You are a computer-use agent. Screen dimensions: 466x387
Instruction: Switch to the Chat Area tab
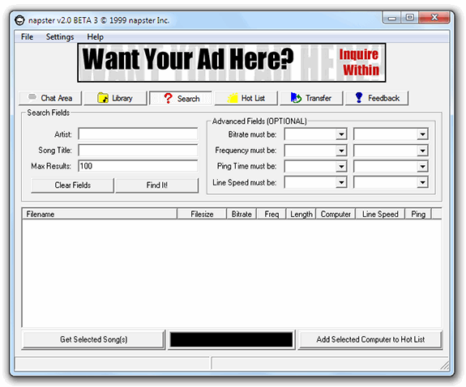click(50, 98)
